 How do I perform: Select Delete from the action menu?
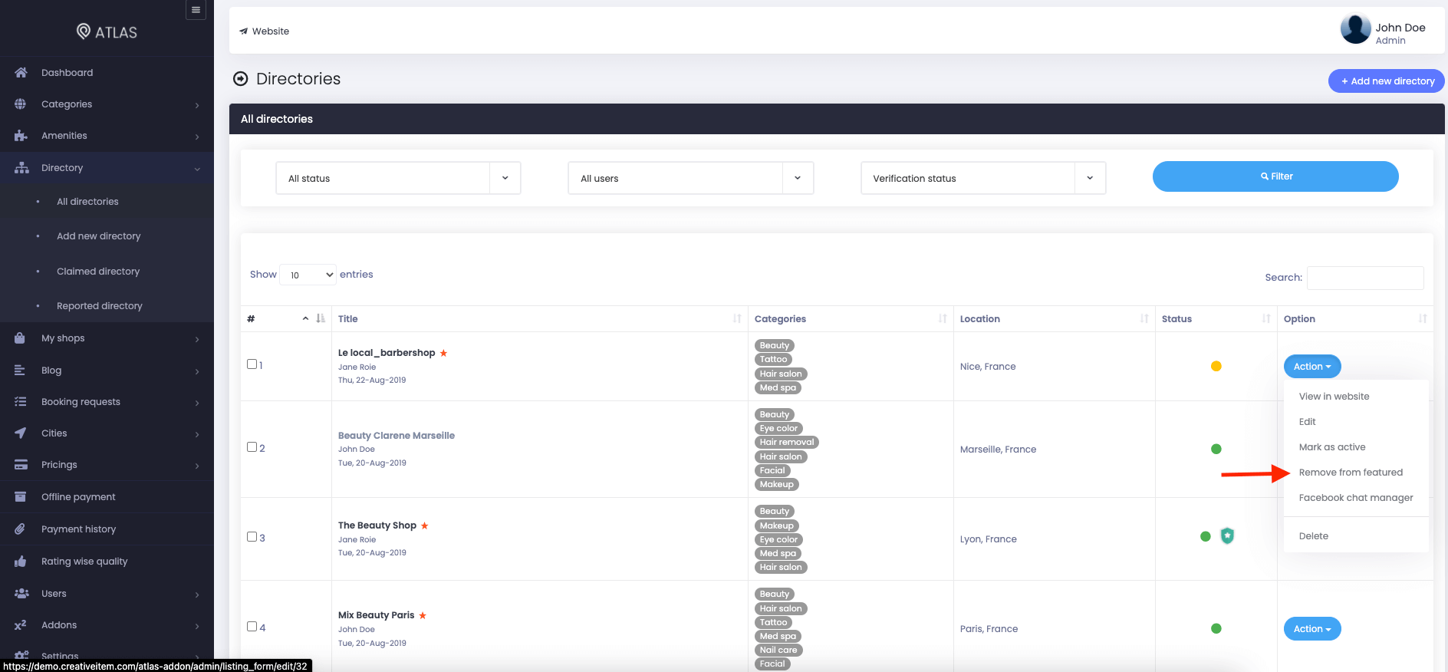[1313, 536]
